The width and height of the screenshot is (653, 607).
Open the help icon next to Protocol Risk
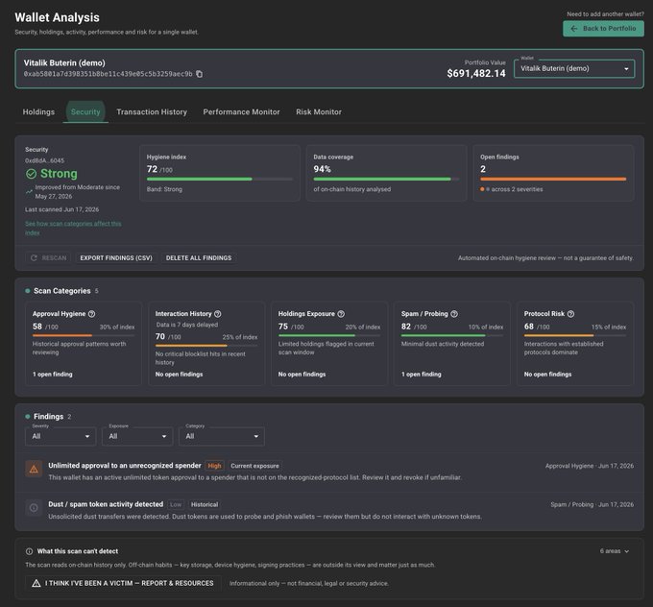[570, 314]
